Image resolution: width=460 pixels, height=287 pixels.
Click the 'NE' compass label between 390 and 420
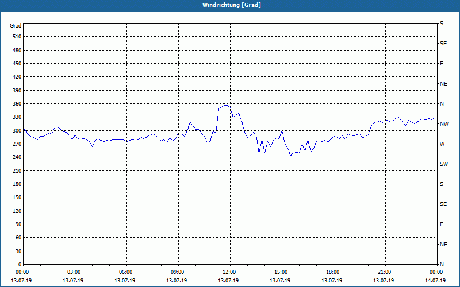point(443,84)
